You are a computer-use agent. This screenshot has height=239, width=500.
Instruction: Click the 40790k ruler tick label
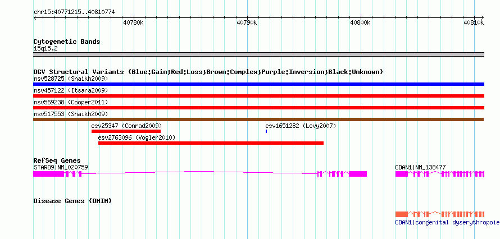247,22
